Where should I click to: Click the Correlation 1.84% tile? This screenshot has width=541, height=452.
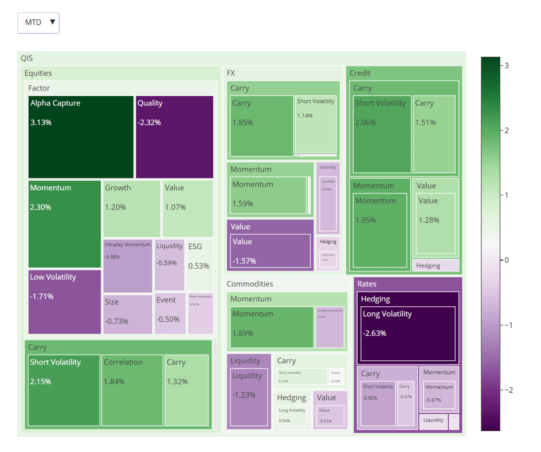(x=132, y=391)
